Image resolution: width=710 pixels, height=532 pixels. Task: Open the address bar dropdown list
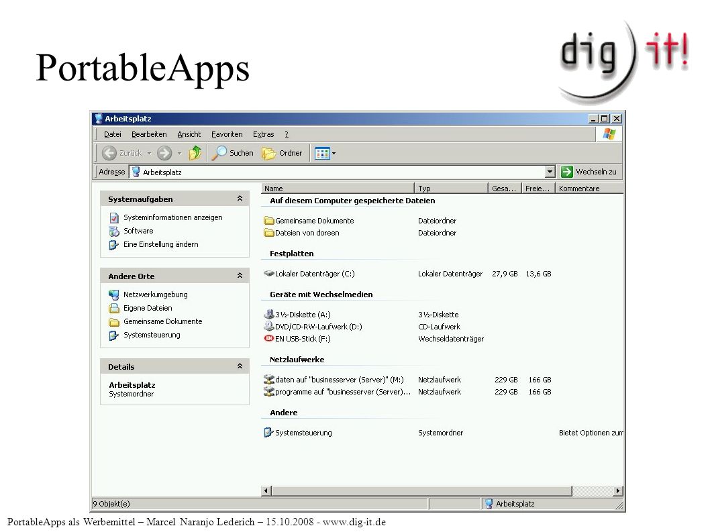[x=550, y=172]
